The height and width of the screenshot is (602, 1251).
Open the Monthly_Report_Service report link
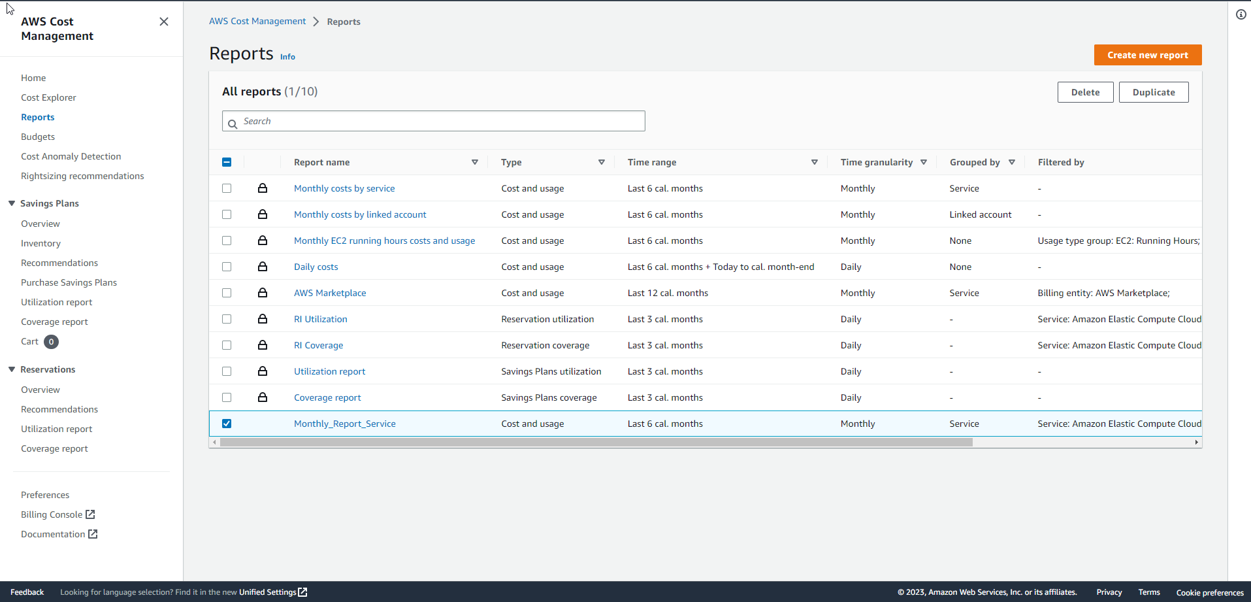pos(345,424)
